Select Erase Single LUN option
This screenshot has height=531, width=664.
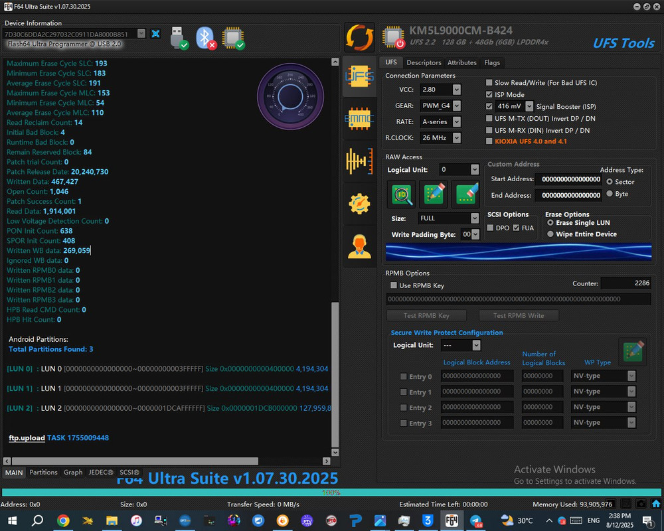550,223
